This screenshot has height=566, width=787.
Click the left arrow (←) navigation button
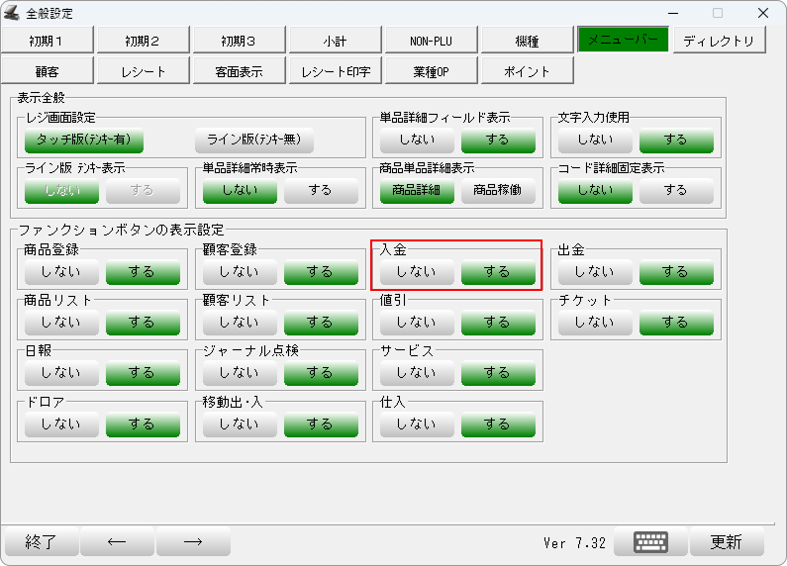tap(117, 542)
